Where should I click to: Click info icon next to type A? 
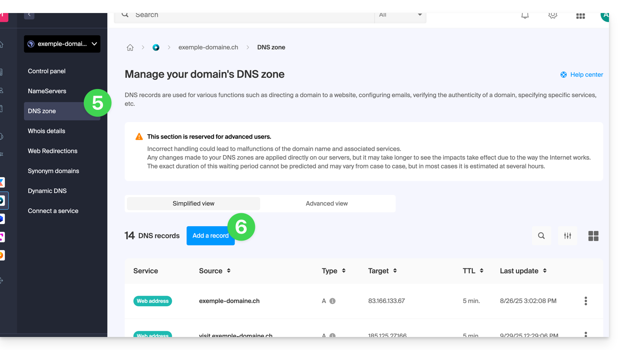[x=332, y=301]
